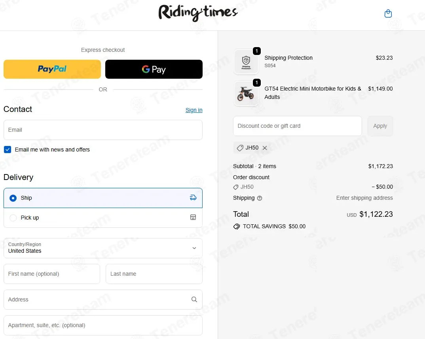Focus the Email input field
The height and width of the screenshot is (339, 425).
tap(103, 130)
